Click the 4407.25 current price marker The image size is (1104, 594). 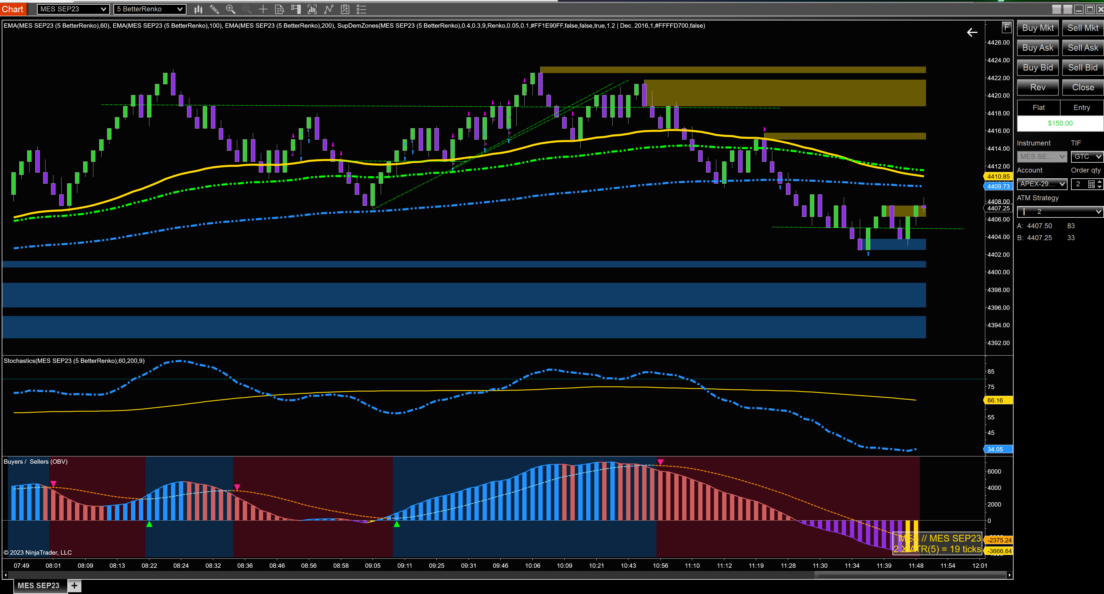click(998, 209)
